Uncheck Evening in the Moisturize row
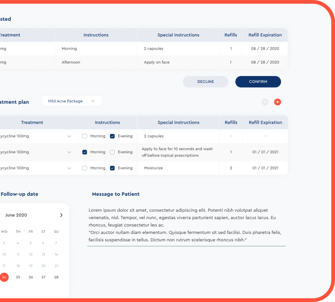Image resolution: width=335 pixels, height=302 pixels. pos(112,168)
